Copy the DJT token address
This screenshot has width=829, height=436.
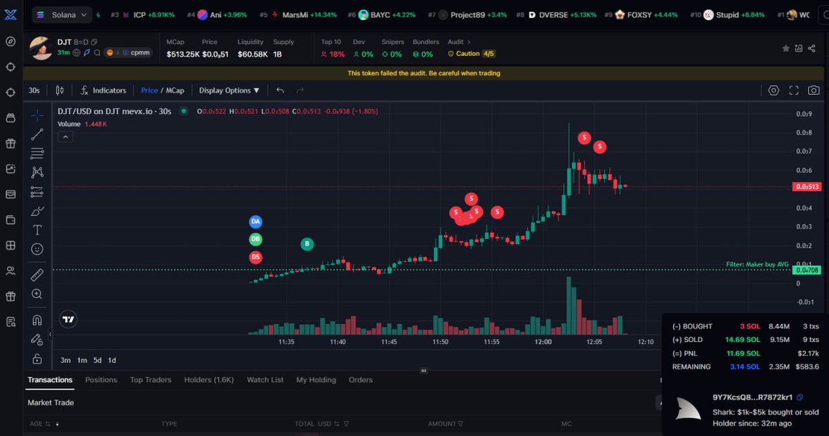click(x=94, y=42)
